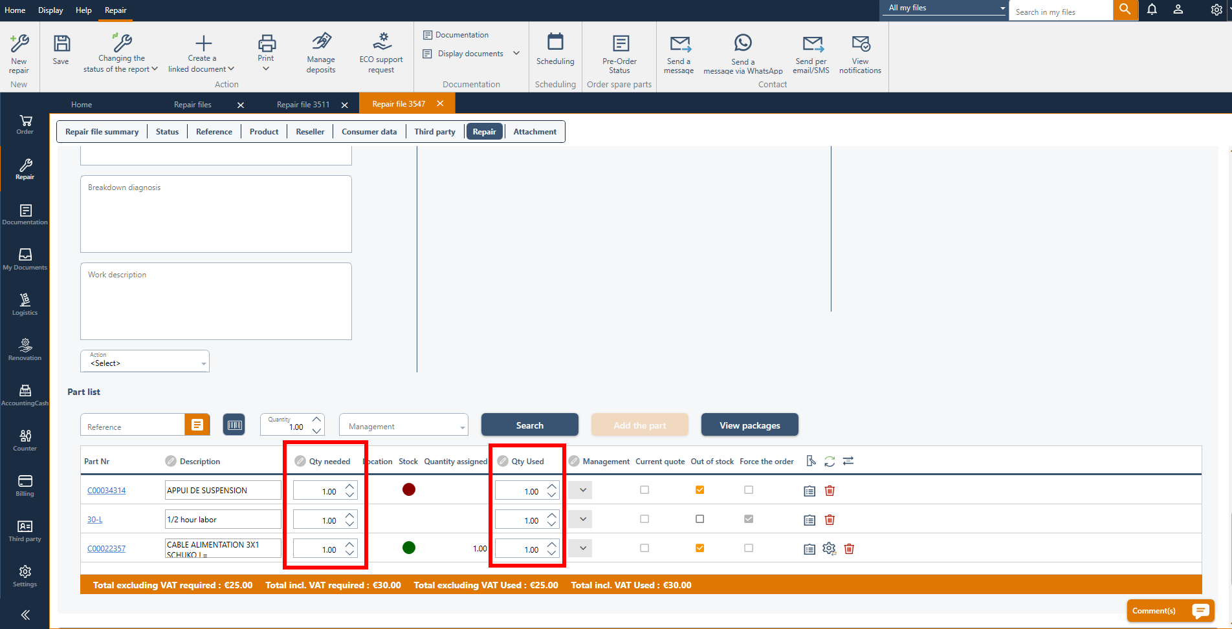Open the Print icon
Image resolution: width=1232 pixels, height=629 pixels.
click(267, 43)
